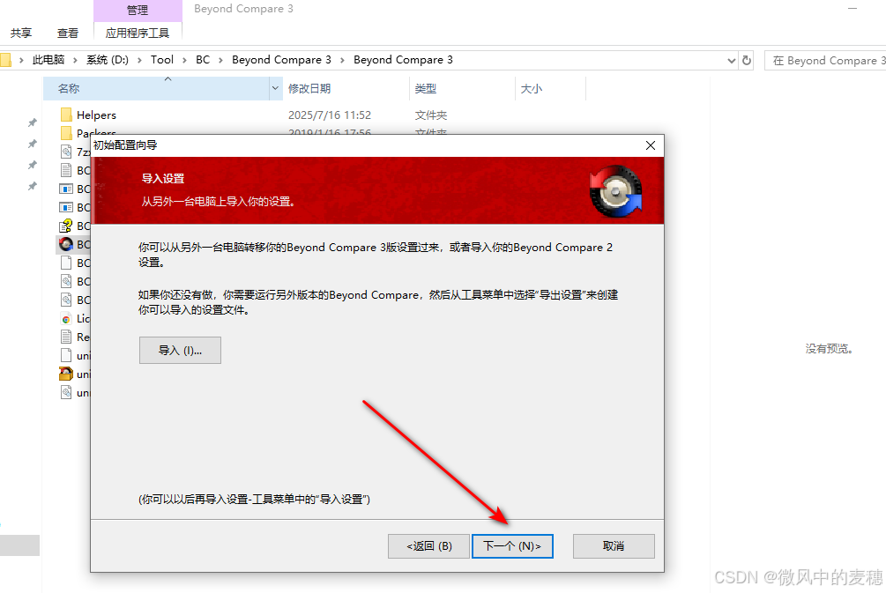Select the Lic file with chrome icon
The width and height of the screenshot is (886, 593).
tap(66, 318)
